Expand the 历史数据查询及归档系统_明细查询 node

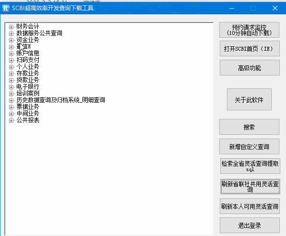11,100
